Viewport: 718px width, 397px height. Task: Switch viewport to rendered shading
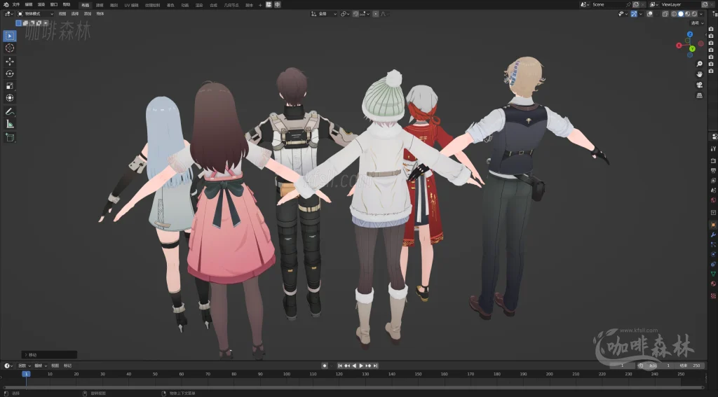(694, 14)
